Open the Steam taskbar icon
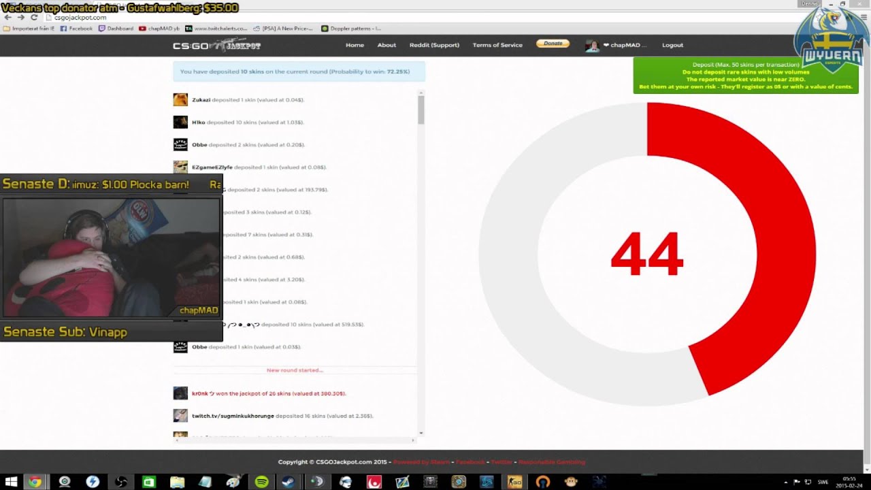The width and height of the screenshot is (871, 490). pyautogui.click(x=288, y=482)
